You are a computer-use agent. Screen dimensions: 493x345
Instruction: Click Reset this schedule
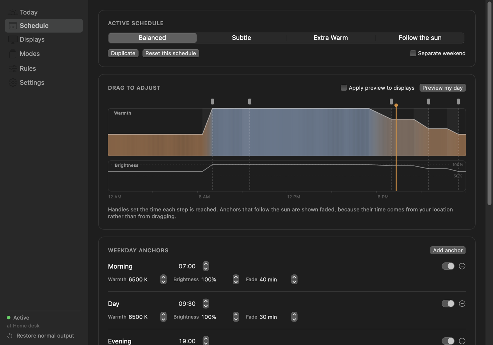coord(171,53)
